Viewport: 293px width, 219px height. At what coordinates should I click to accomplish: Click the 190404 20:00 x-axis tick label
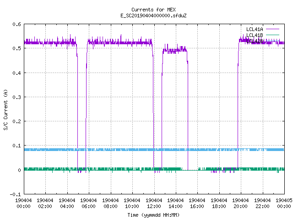240,203
